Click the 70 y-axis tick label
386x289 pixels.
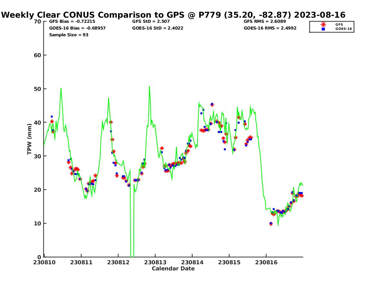click(38, 22)
